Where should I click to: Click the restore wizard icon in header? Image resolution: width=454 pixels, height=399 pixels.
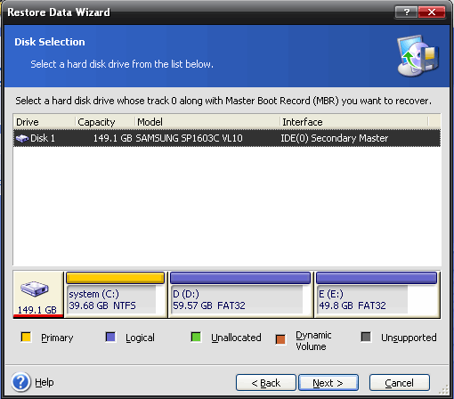(x=418, y=56)
